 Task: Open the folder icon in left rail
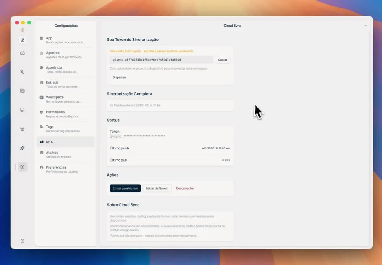pyautogui.click(x=23, y=91)
